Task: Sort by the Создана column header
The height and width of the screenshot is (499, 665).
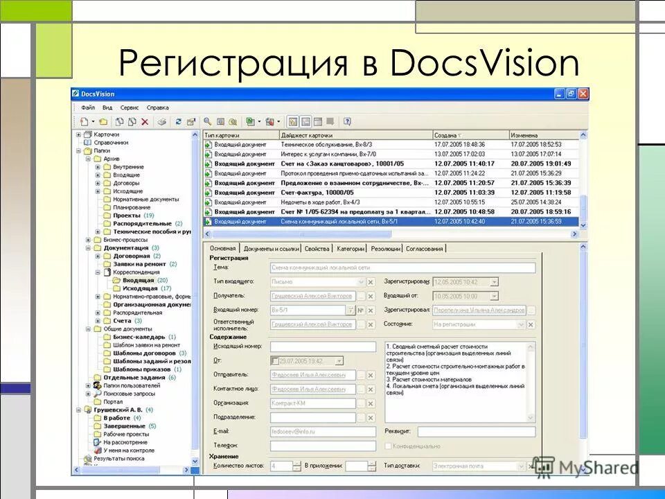Action: coord(470,135)
